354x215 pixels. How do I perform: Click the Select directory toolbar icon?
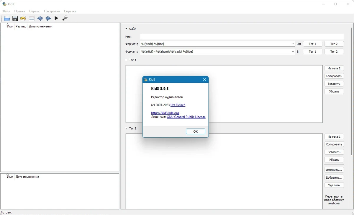32,18
